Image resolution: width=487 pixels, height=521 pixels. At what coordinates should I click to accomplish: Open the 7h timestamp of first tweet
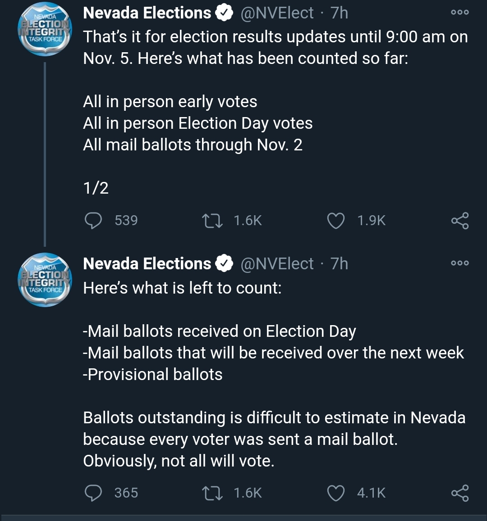click(339, 14)
